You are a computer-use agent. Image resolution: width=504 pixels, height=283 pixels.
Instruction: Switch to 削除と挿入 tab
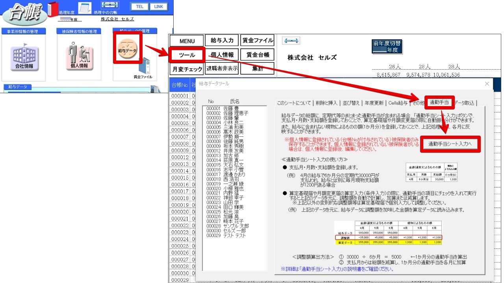(326, 103)
